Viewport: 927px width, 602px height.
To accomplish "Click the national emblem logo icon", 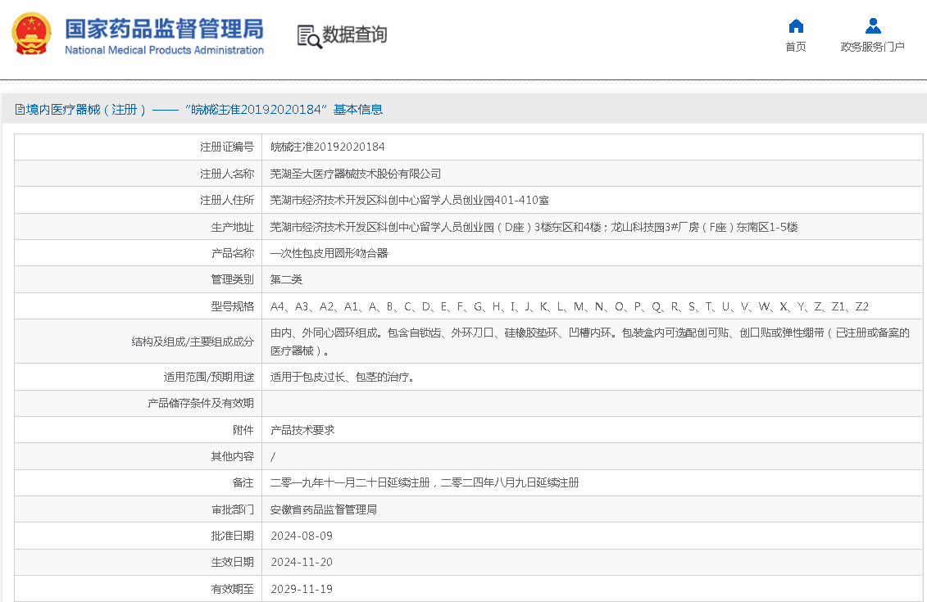I will (31, 34).
